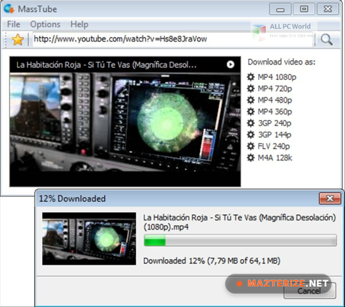Click the gear icon beside FLV 240p
The width and height of the screenshot is (345, 307).
point(250,146)
